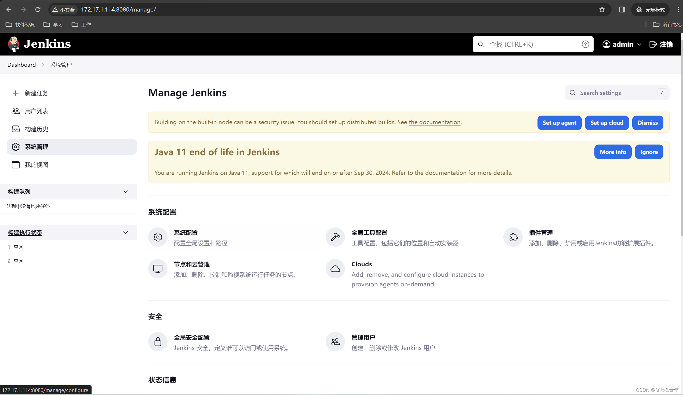The width and height of the screenshot is (683, 395).
Task: Click More Info on Java 11 notice
Action: [x=613, y=152]
